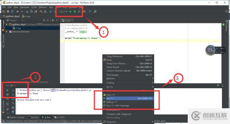Click the Search Everywhere magnifier icon

(226, 11)
